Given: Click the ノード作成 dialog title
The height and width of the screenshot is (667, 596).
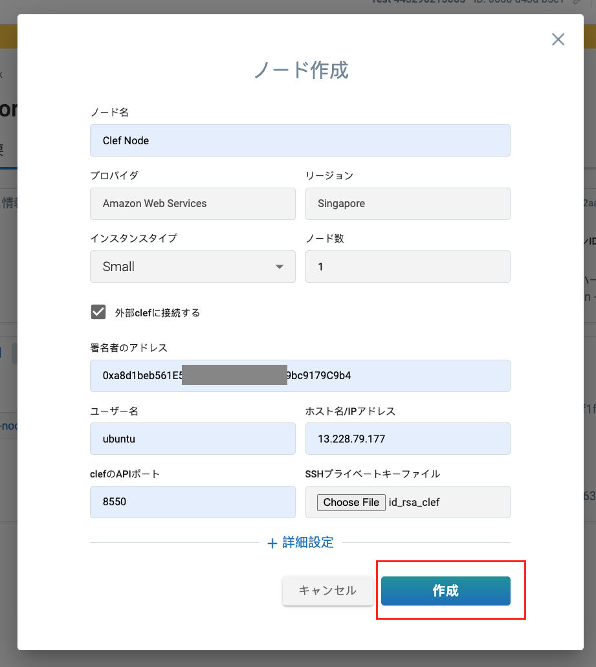Looking at the screenshot, I should point(301,70).
